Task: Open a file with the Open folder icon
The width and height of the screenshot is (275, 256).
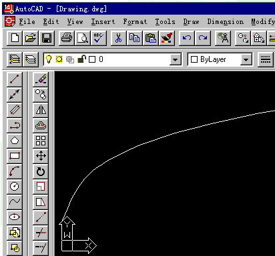Action: pyautogui.click(x=31, y=38)
